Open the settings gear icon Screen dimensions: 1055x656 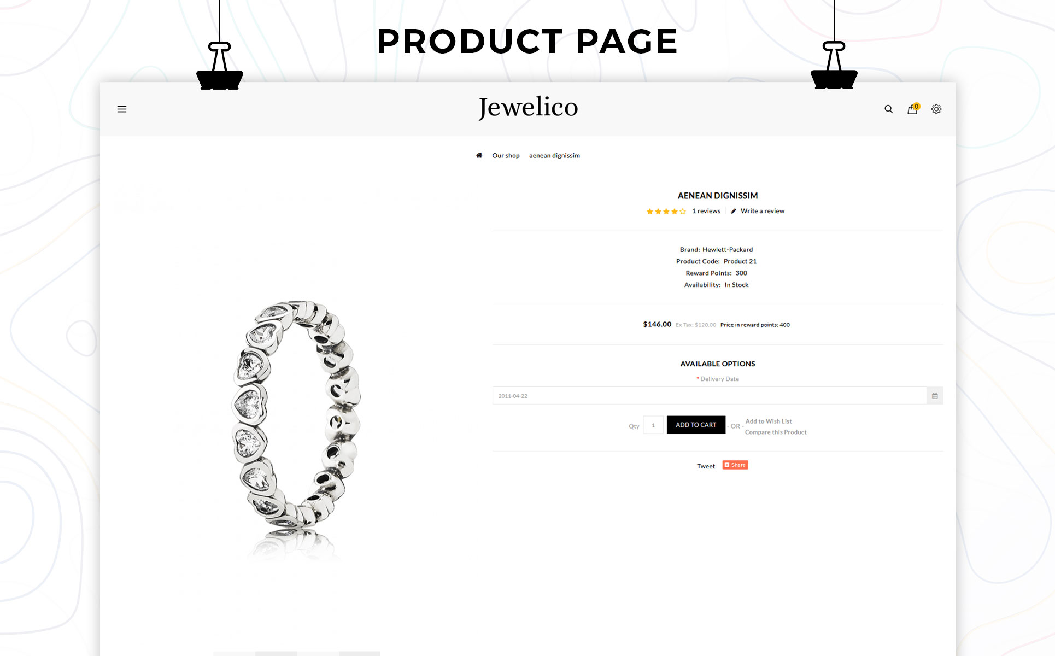(936, 109)
